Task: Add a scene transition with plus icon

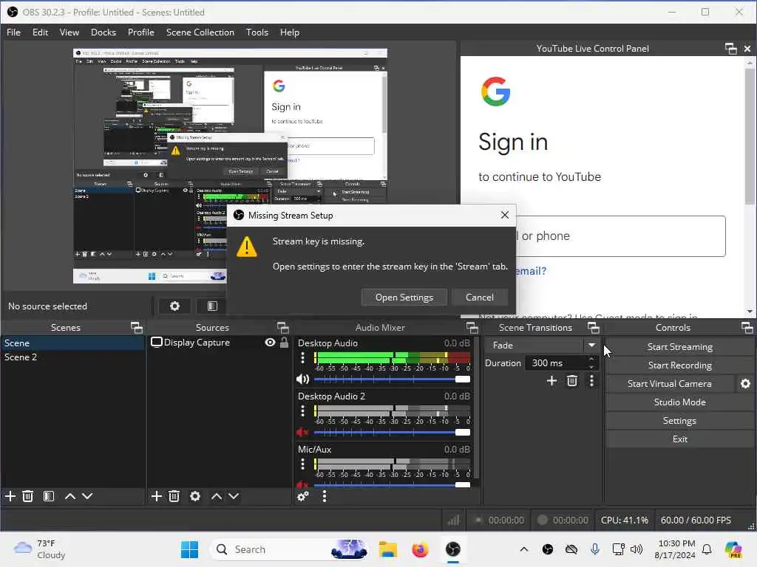Action: pos(551,381)
